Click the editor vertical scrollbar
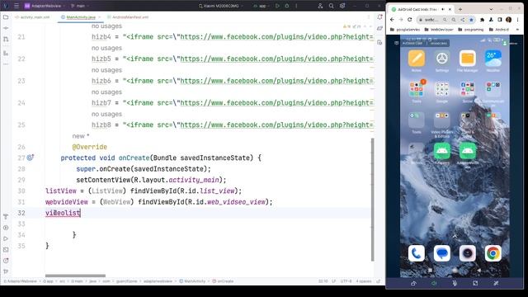Screen dimensions: 528x297 (x=372, y=200)
